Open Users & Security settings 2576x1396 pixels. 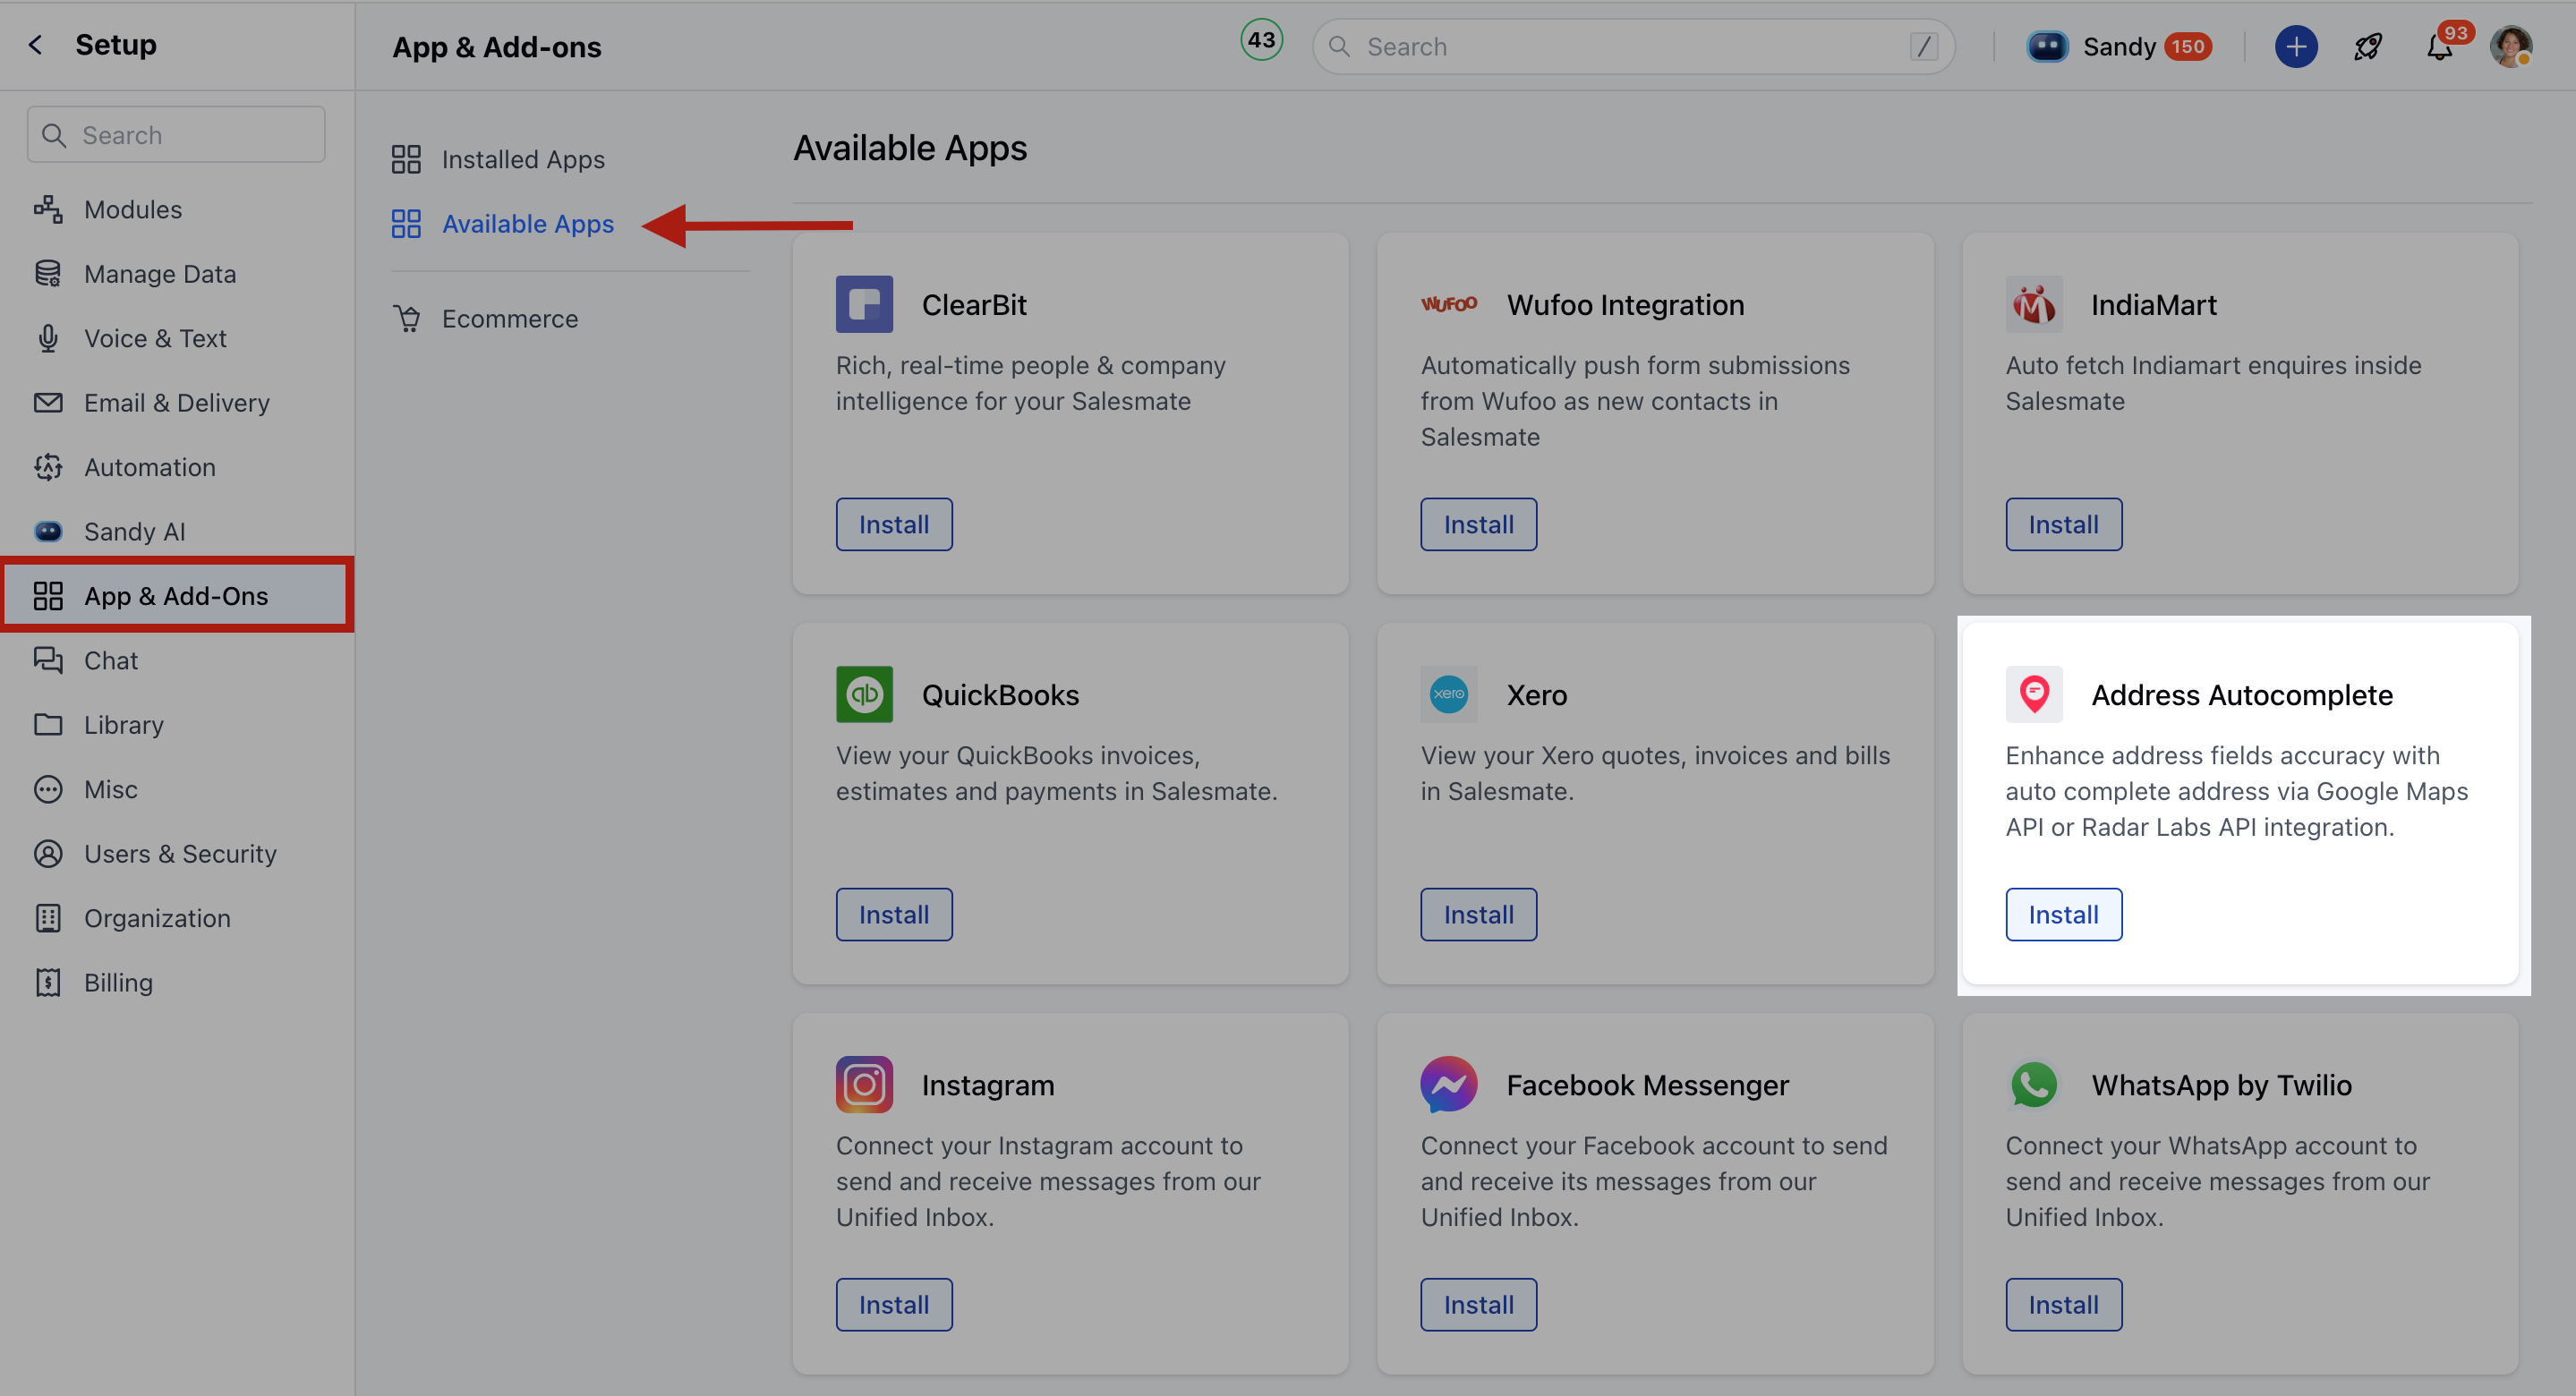[176, 853]
